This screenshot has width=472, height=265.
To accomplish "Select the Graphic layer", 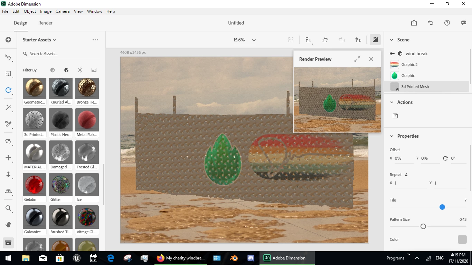I will [427, 76].
